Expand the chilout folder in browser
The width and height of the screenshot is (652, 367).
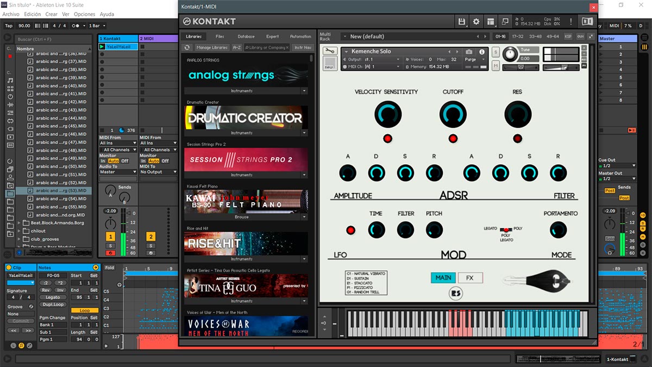click(20, 231)
